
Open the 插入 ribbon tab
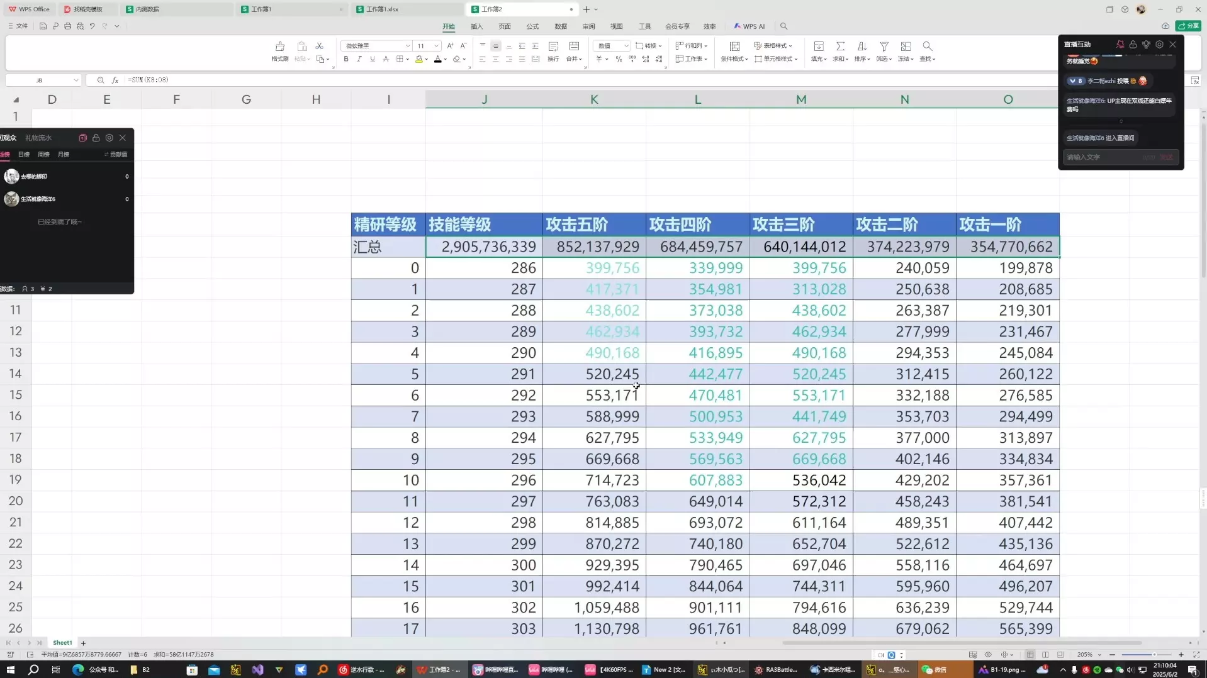[x=476, y=26]
